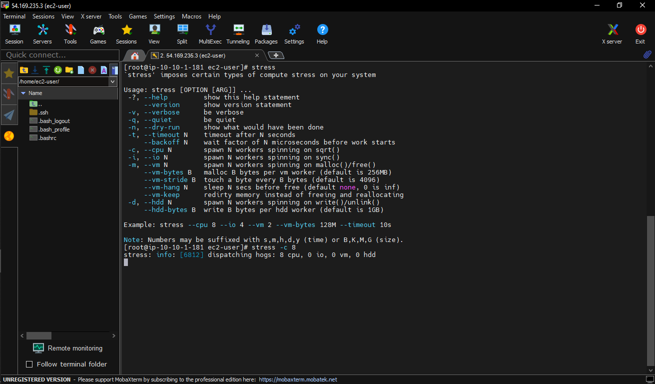Viewport: 655px width, 384px height.
Task: Open the paper plane macros sidebar tab
Action: click(x=9, y=115)
